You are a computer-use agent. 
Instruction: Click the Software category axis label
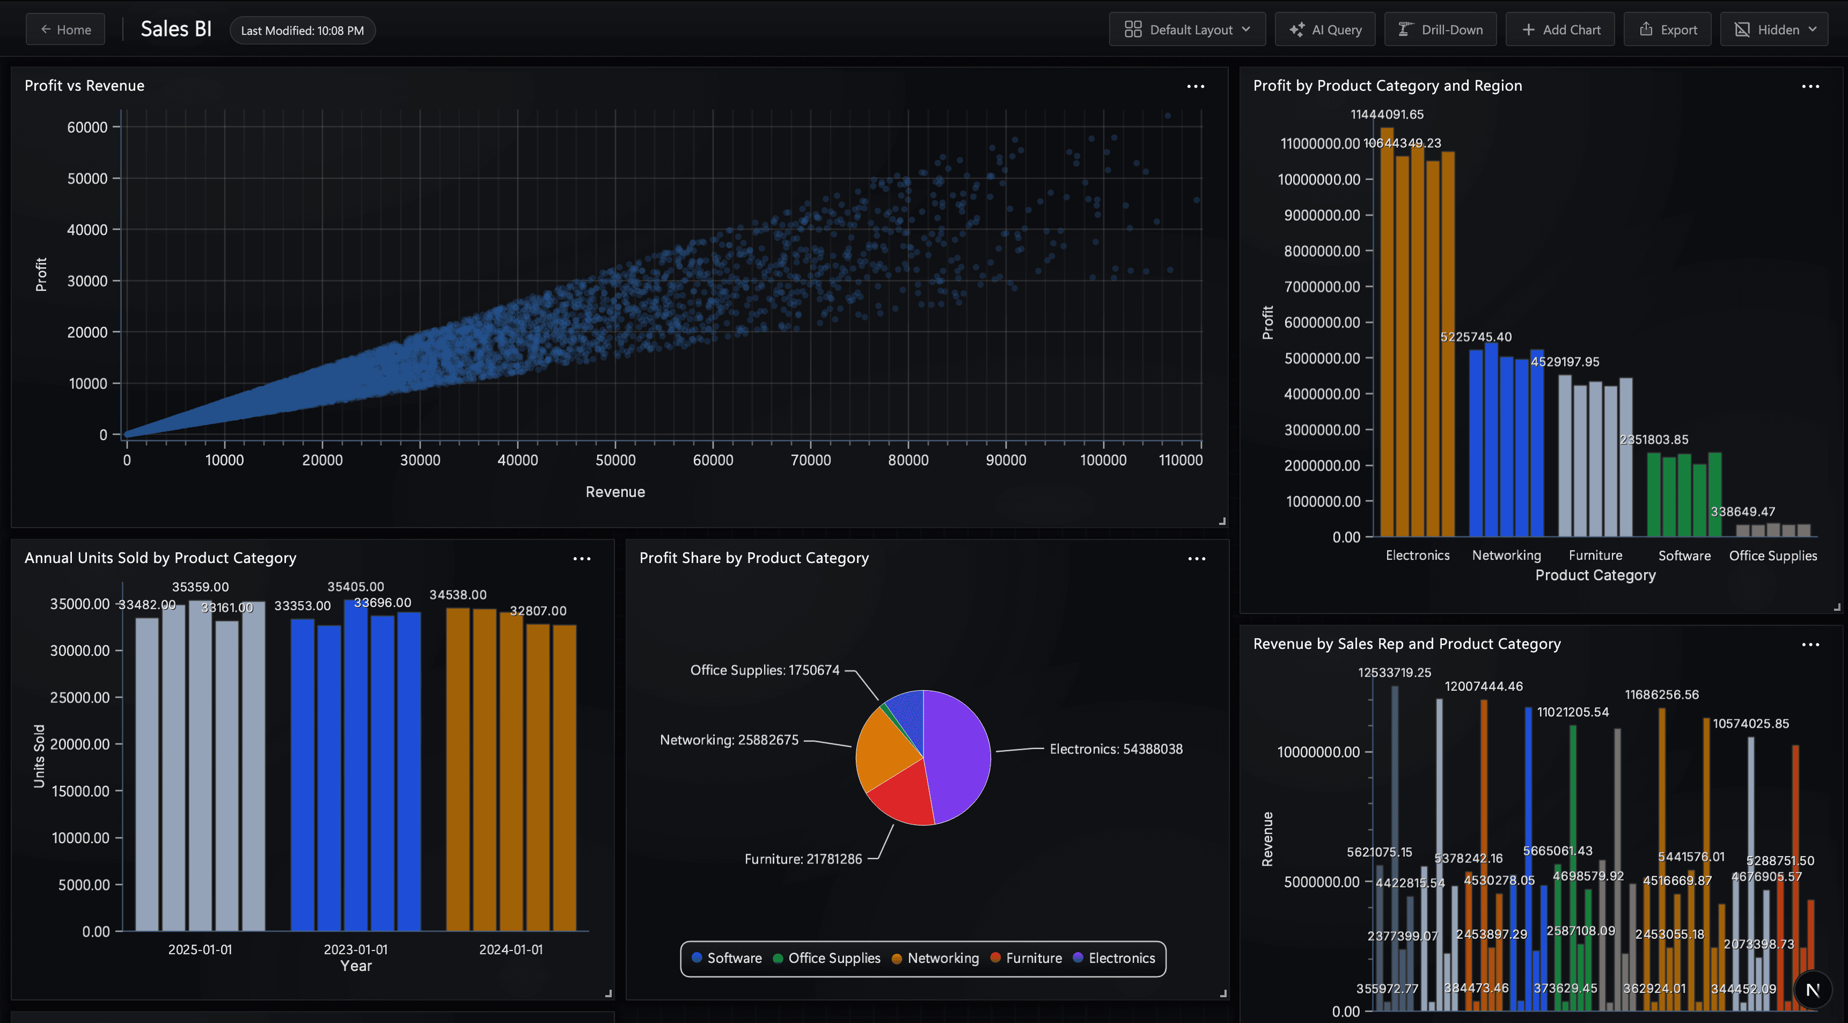tap(1684, 556)
